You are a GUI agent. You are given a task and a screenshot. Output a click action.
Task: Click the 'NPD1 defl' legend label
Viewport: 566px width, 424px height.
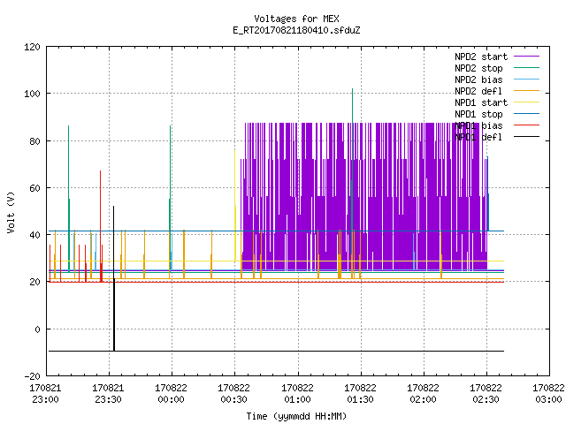click(478, 138)
